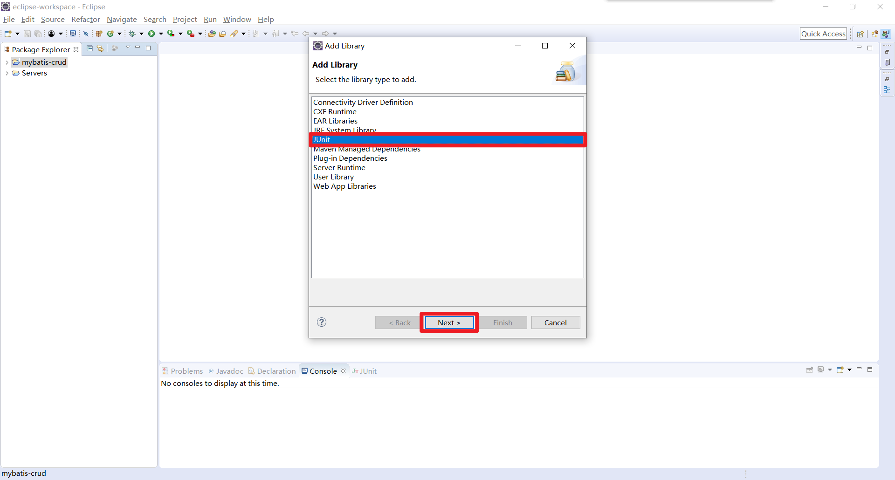Click the Save All toolbar icon

pyautogui.click(x=38, y=34)
